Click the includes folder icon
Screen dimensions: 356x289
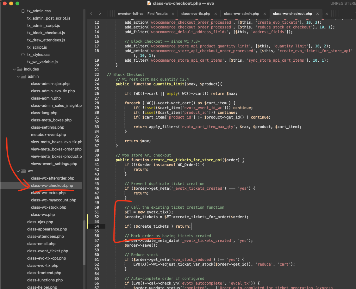pyautogui.click(x=20, y=69)
